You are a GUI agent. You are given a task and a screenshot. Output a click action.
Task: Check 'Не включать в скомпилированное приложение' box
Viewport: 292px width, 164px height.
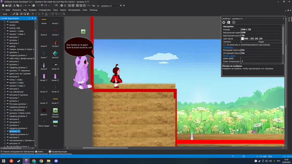pyautogui.click(x=225, y=45)
